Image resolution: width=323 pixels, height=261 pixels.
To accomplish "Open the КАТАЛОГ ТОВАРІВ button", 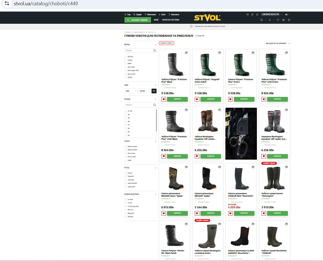I will 138,20.
